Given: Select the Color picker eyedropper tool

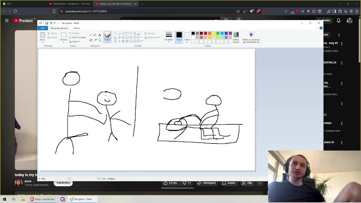Looking at the screenshot, I should pyautogui.click(x=95, y=40).
